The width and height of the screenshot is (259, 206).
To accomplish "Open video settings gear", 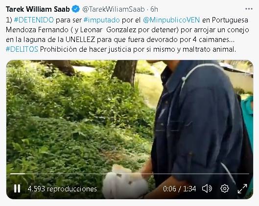I will [x=225, y=188].
